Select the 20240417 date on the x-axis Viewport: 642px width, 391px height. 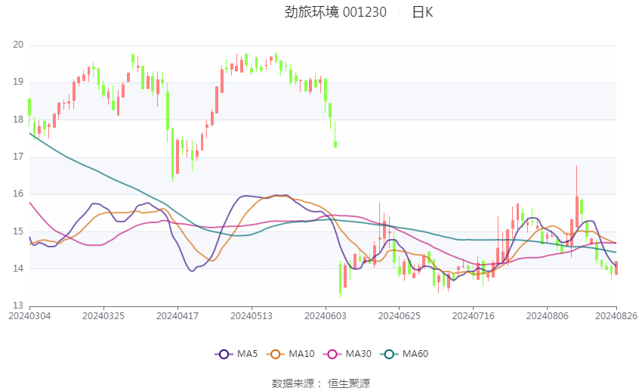coord(177,315)
